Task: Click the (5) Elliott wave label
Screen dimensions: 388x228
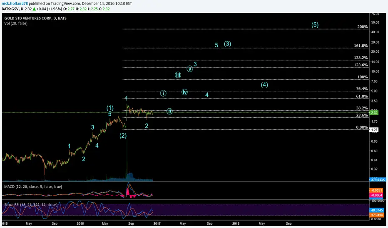Action: pos(315,25)
